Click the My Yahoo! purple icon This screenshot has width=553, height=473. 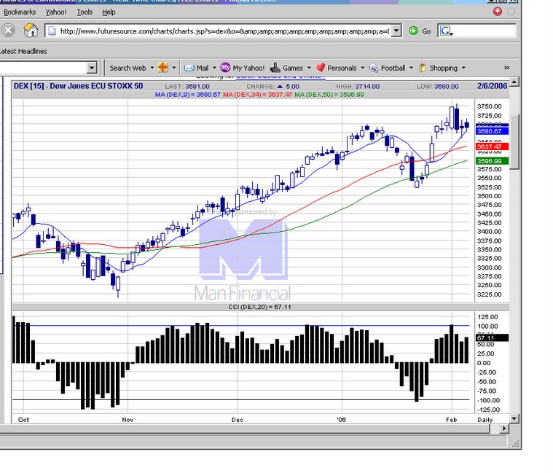pos(225,67)
